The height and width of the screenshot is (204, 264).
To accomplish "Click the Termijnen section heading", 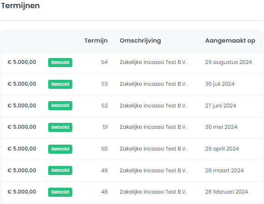I will (20, 6).
